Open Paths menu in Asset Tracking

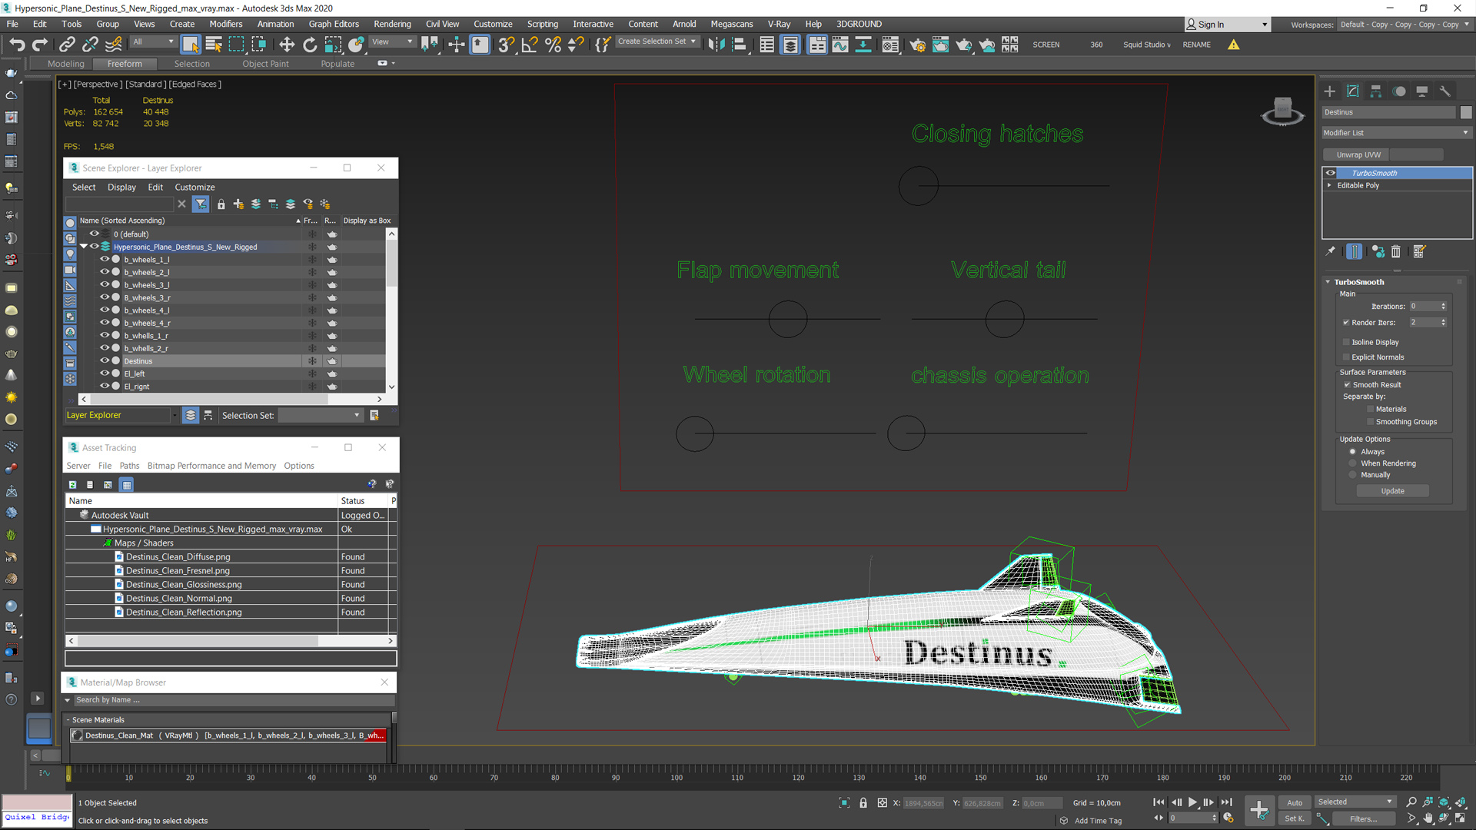pyautogui.click(x=129, y=466)
